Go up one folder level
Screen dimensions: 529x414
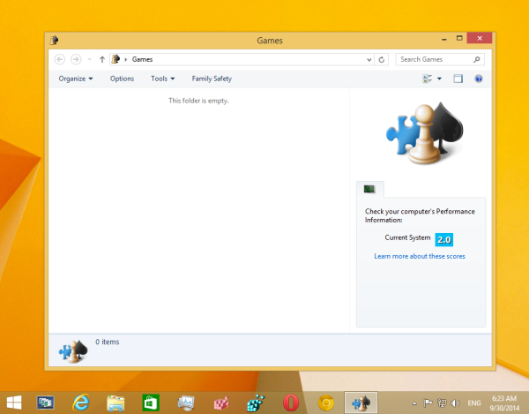tap(102, 59)
